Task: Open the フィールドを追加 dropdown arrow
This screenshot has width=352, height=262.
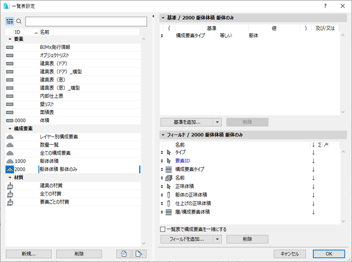Action: [217, 239]
